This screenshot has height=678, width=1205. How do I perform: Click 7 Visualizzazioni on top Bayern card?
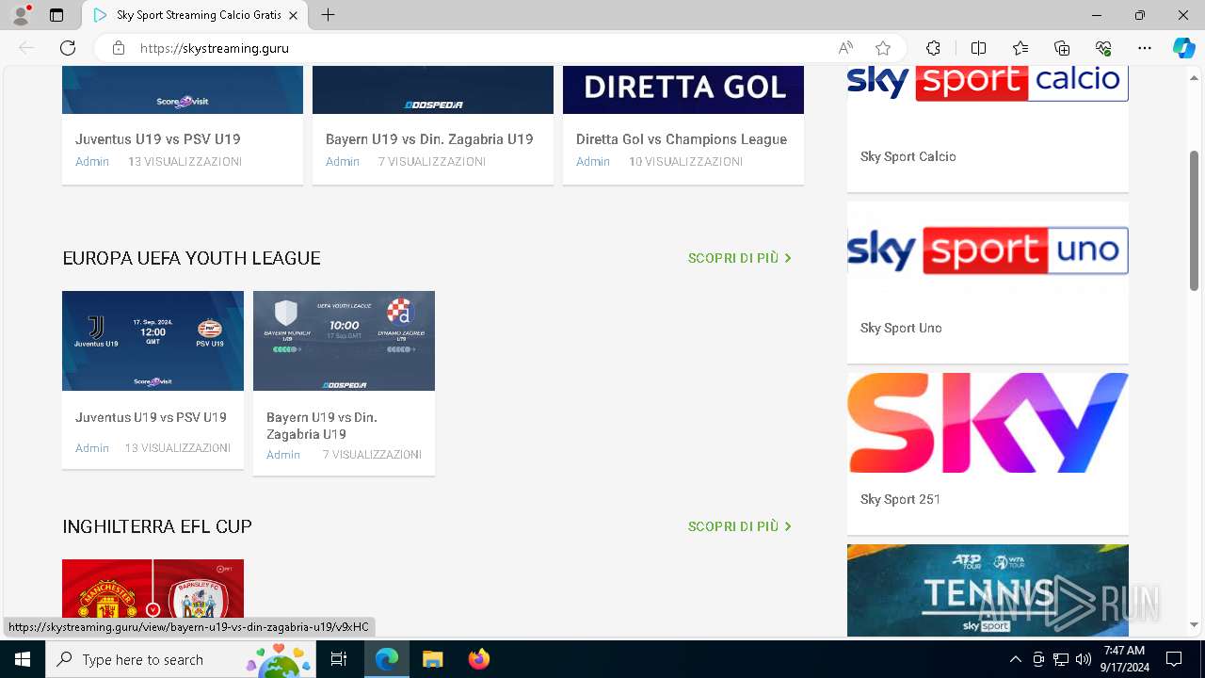(x=432, y=162)
